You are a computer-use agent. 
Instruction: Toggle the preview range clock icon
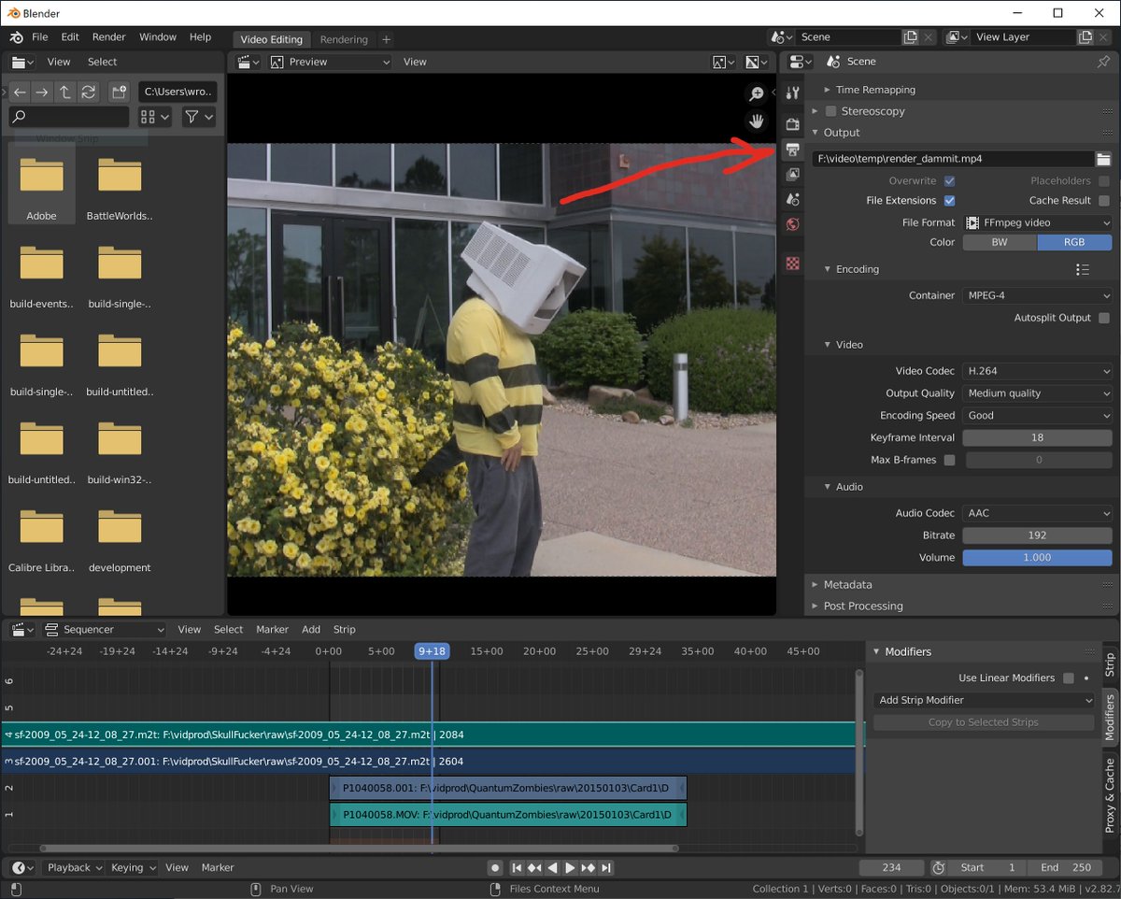[x=939, y=868]
